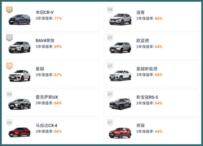Open the red 奇骏 car image
203x146 pixels.
120,133
